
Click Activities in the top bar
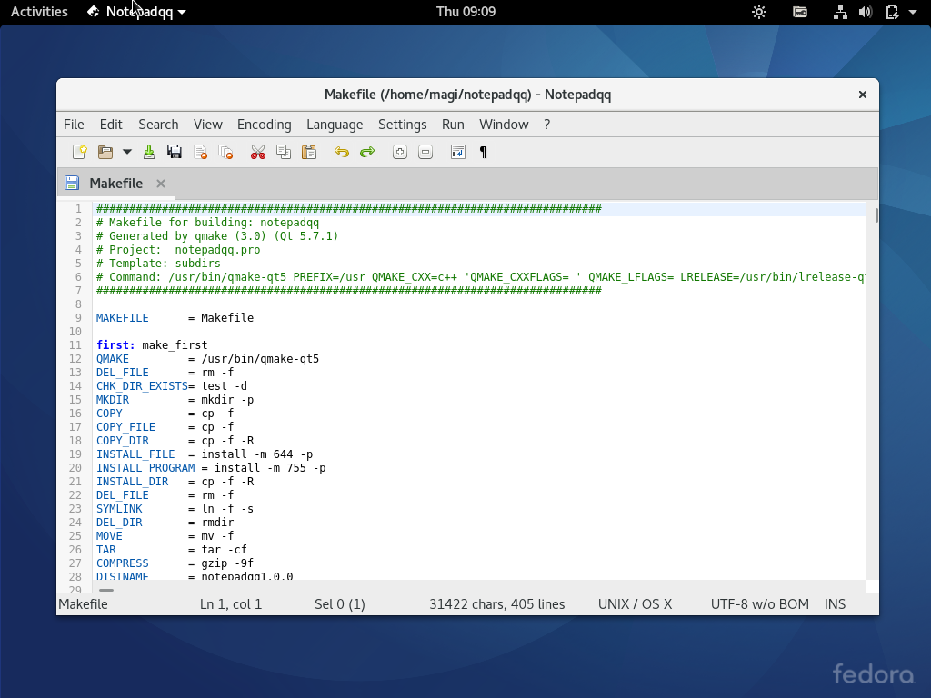pyautogui.click(x=39, y=11)
